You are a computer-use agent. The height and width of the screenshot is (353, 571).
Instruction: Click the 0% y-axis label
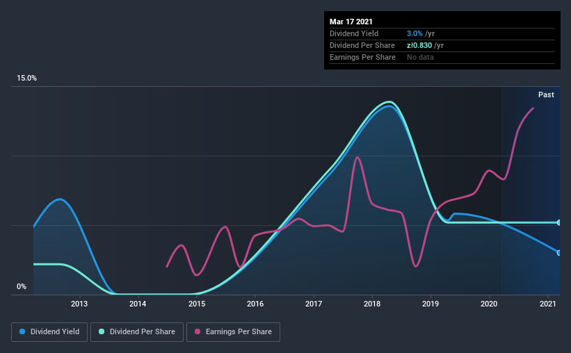tap(22, 287)
